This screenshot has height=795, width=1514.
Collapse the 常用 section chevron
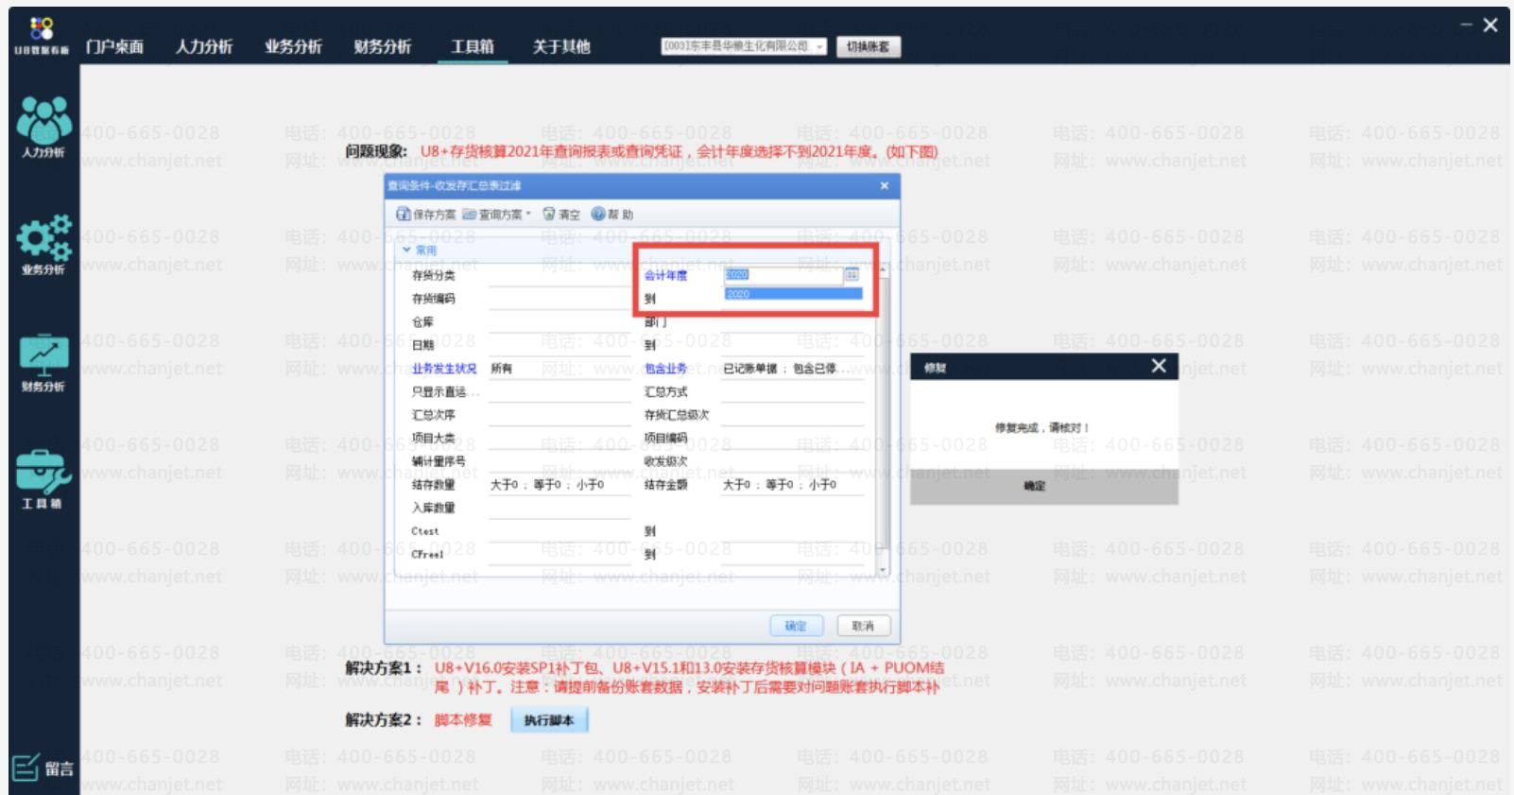pyautogui.click(x=407, y=250)
